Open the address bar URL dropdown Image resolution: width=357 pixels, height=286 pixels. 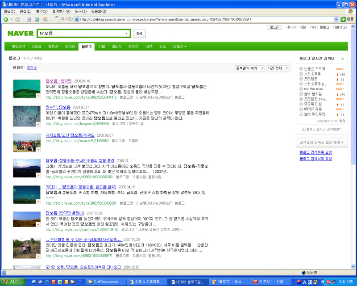pyautogui.click(x=336, y=19)
